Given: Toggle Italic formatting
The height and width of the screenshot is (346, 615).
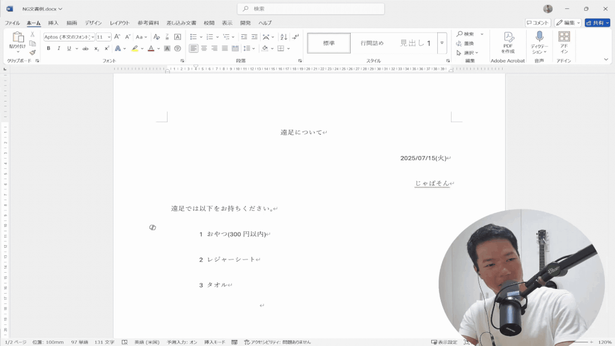Looking at the screenshot, I should [x=58, y=49].
